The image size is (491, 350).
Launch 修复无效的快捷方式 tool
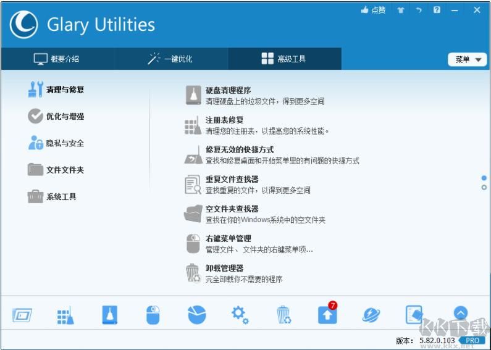(x=240, y=149)
